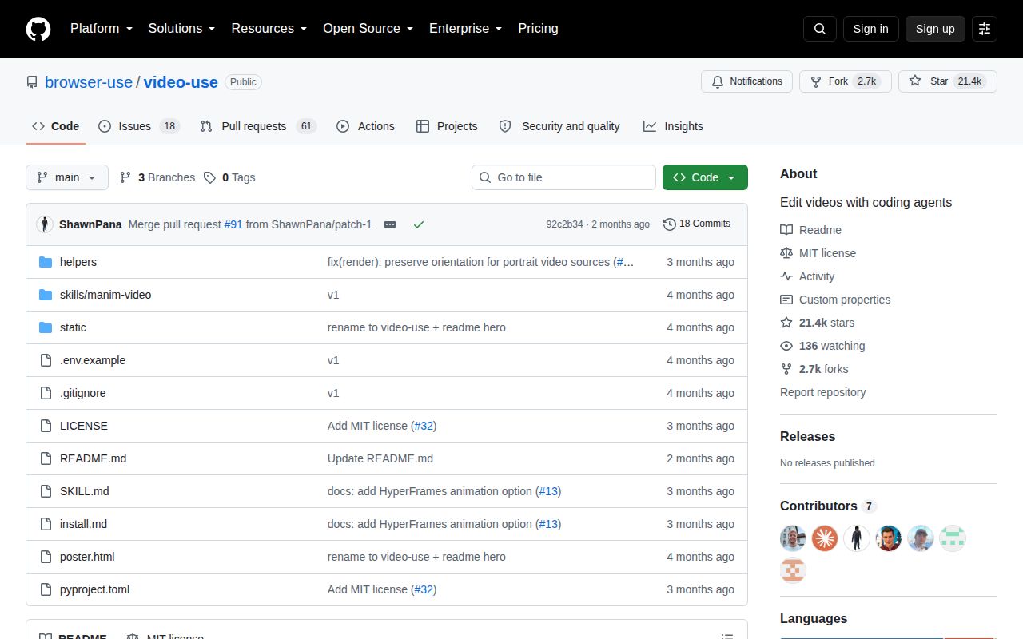The width and height of the screenshot is (1023, 639).
Task: Open the MIT license link in About
Action: click(818, 253)
